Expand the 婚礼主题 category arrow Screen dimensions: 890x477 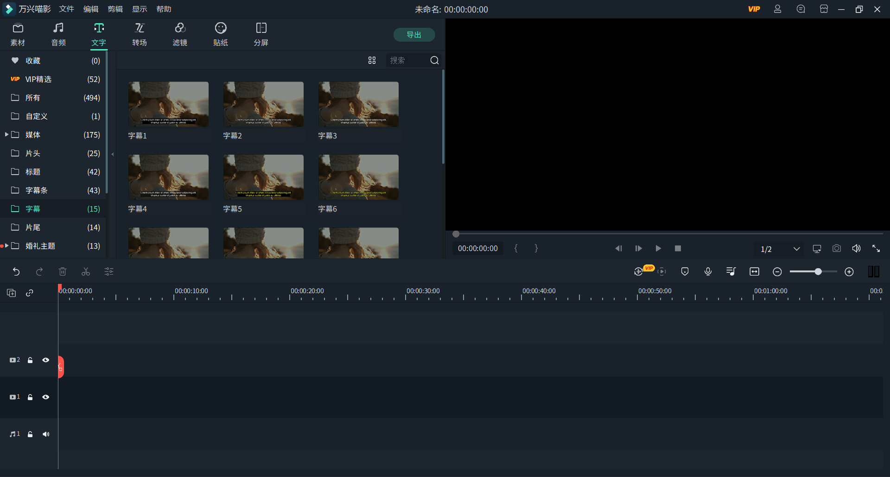tap(6, 245)
